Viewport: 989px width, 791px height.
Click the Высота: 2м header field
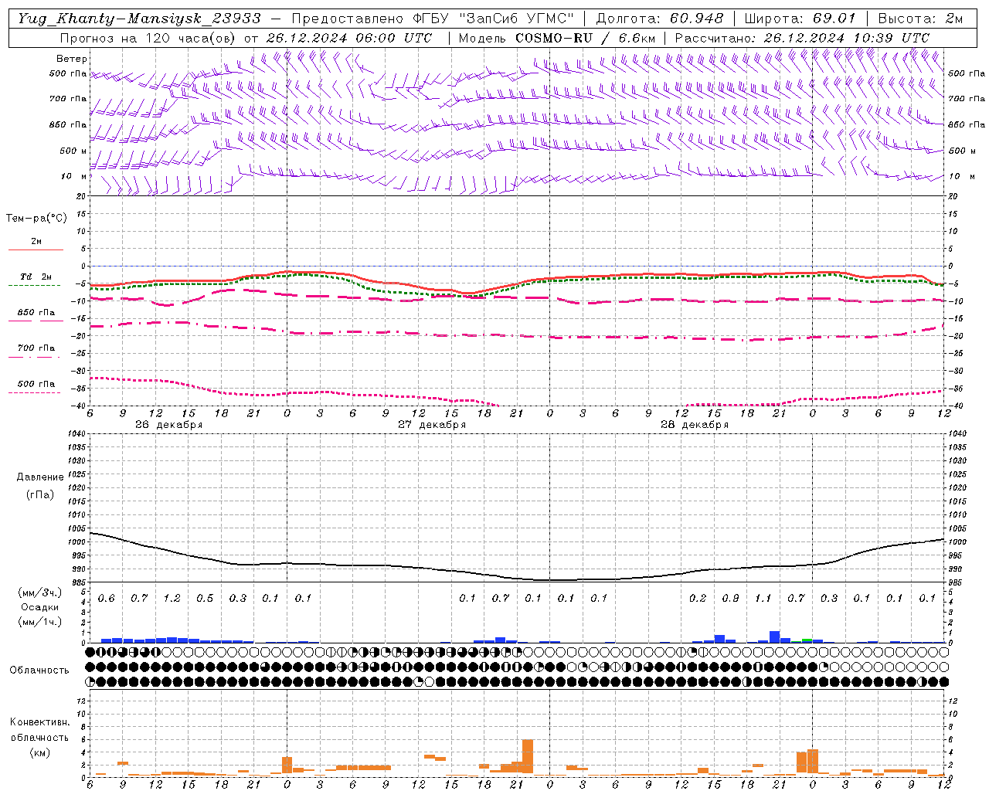pyautogui.click(x=920, y=19)
